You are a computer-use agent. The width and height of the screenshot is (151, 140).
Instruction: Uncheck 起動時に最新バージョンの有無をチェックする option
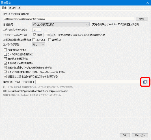(x=5, y=67)
